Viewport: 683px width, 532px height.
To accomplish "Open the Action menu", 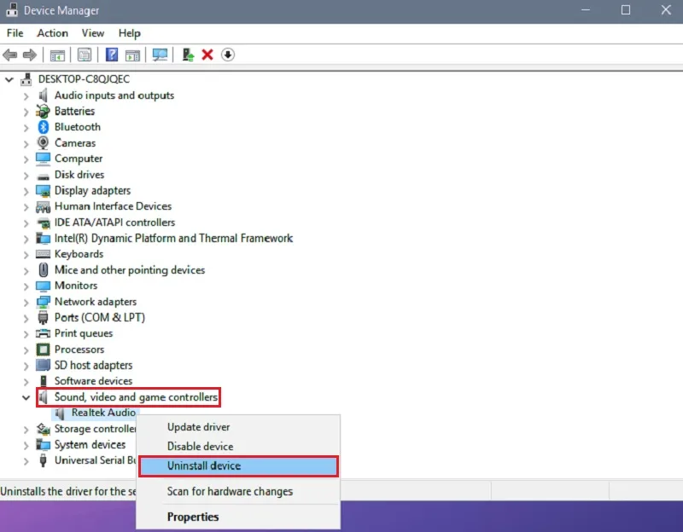I will (x=52, y=33).
